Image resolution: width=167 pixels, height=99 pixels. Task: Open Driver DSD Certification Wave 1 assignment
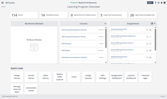[x=122, y=43]
